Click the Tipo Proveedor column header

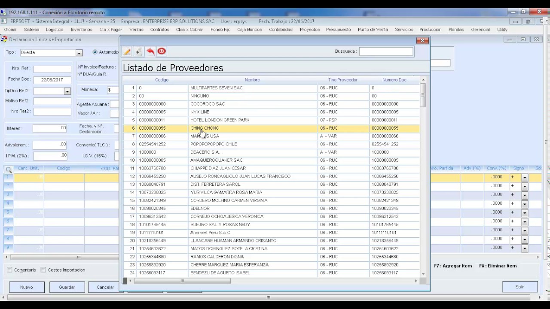point(343,80)
